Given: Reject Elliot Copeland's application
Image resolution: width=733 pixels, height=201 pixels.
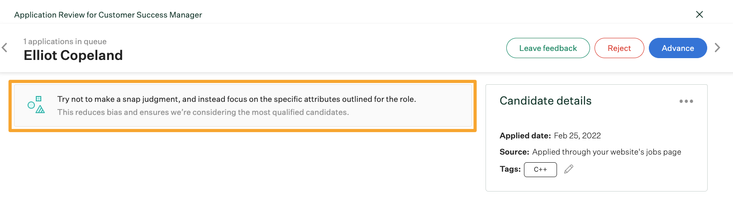Looking at the screenshot, I should 619,48.
